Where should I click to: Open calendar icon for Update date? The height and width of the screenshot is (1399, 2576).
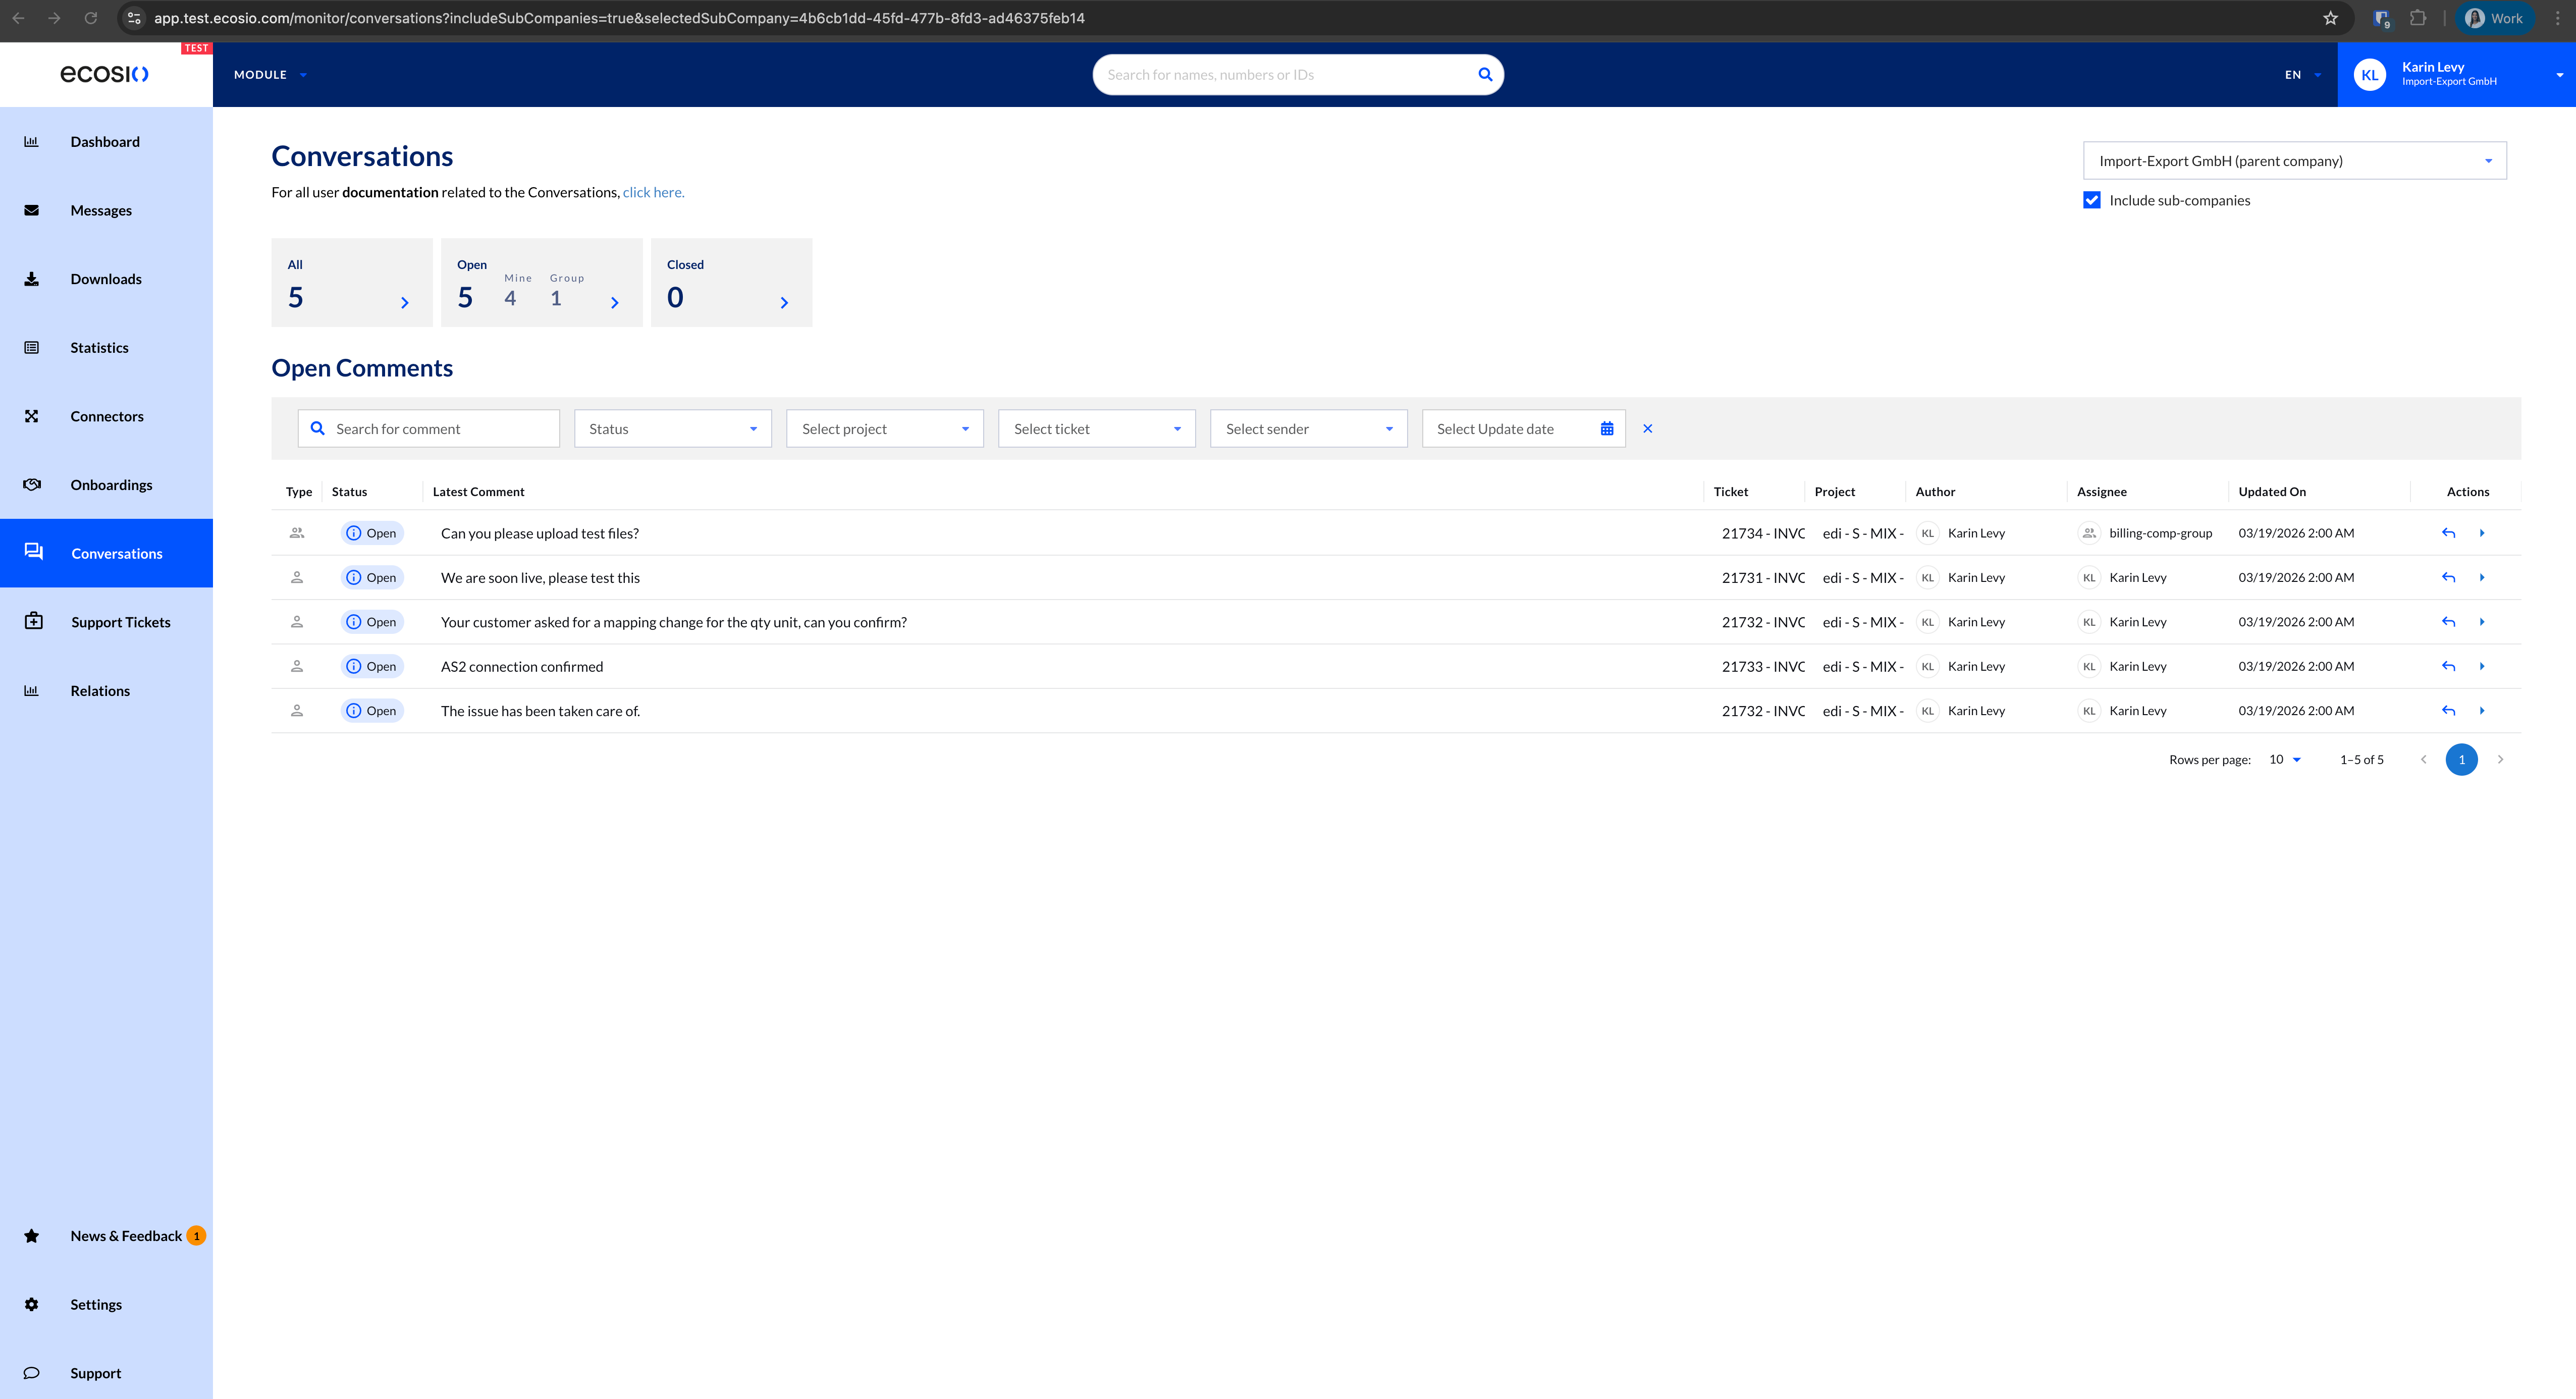[1607, 428]
